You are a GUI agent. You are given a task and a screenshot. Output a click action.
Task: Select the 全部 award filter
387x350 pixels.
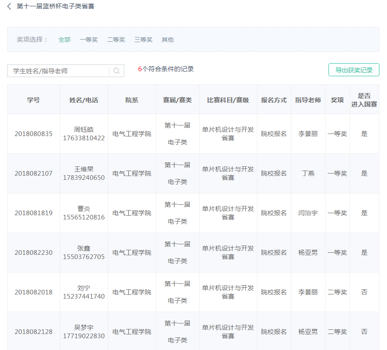[x=64, y=40]
